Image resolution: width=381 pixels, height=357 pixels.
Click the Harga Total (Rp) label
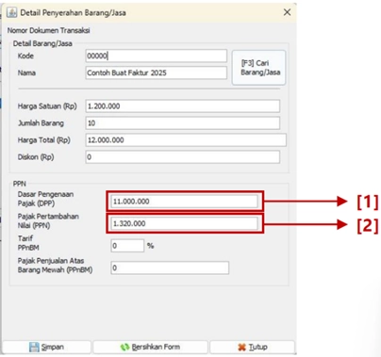click(44, 140)
